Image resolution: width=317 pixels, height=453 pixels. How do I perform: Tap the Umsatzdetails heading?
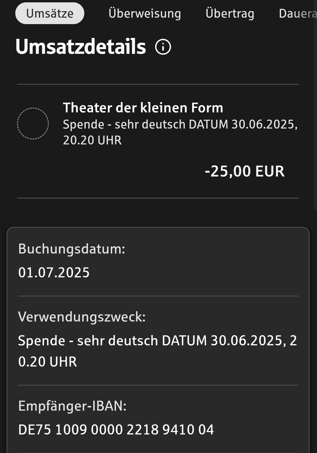click(x=81, y=47)
